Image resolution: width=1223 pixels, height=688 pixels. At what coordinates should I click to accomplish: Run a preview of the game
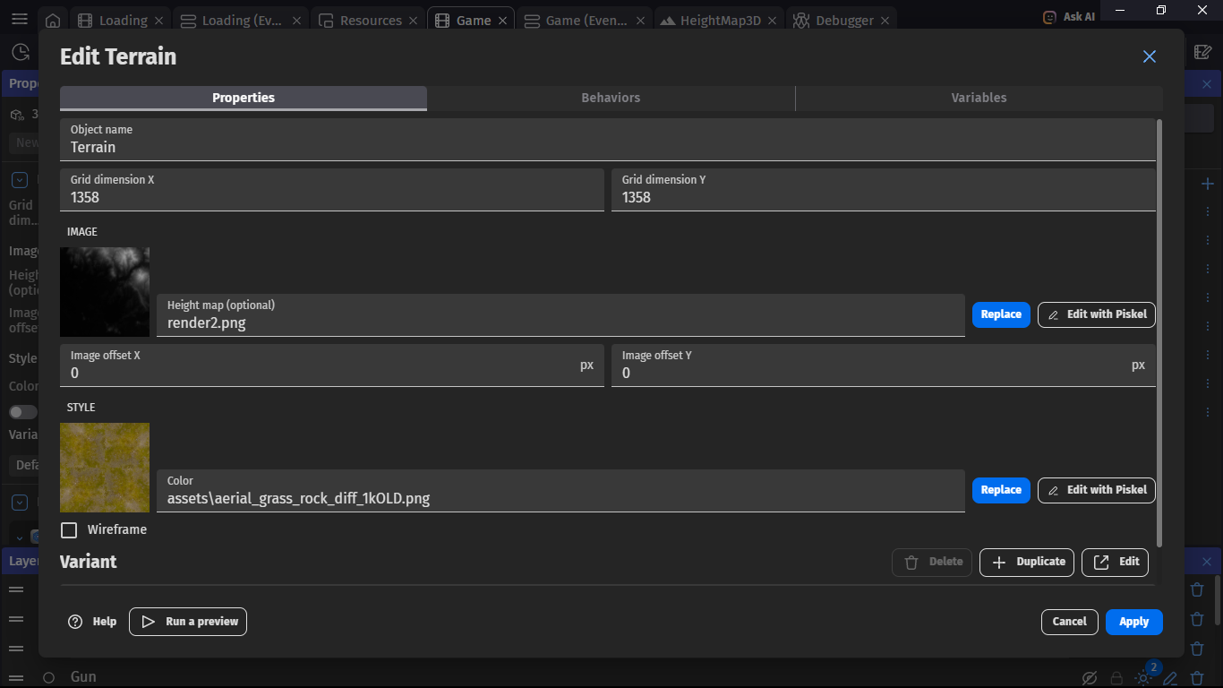click(187, 621)
